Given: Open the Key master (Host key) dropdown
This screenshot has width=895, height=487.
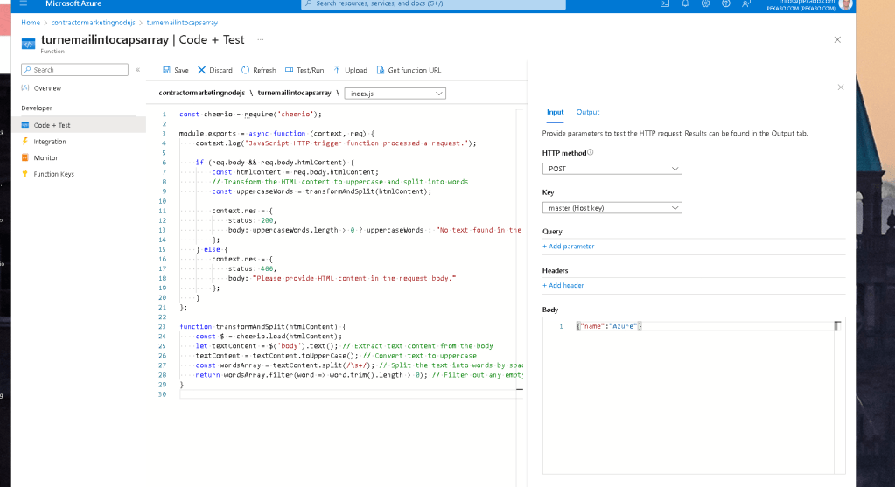Looking at the screenshot, I should point(612,208).
